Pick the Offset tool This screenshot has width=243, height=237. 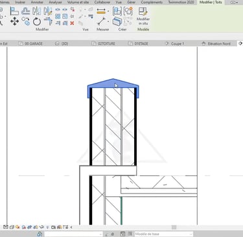(26, 11)
